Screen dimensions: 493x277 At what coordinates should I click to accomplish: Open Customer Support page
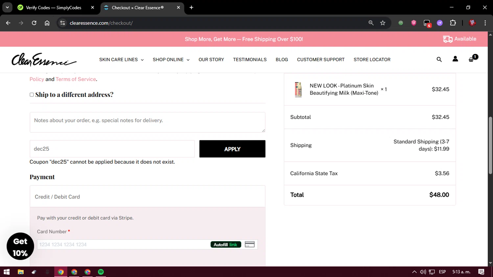click(x=321, y=59)
